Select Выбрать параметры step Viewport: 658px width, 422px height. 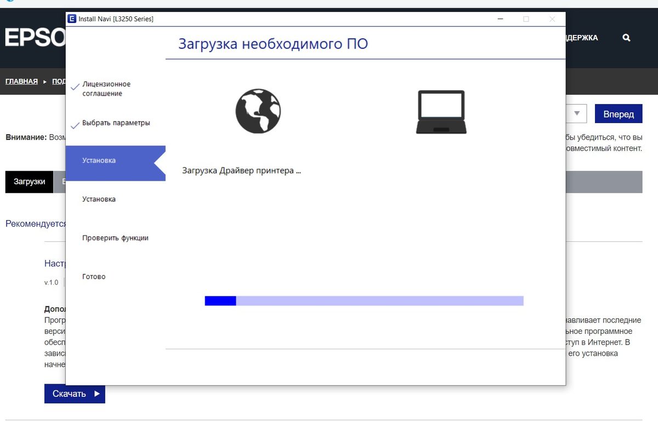pos(116,123)
